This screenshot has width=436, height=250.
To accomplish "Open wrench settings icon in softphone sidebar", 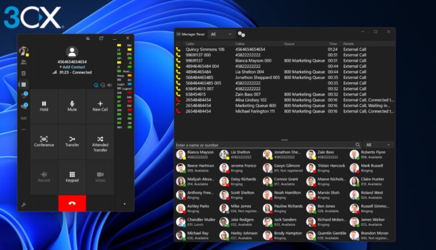I will pyautogui.click(x=24, y=205).
